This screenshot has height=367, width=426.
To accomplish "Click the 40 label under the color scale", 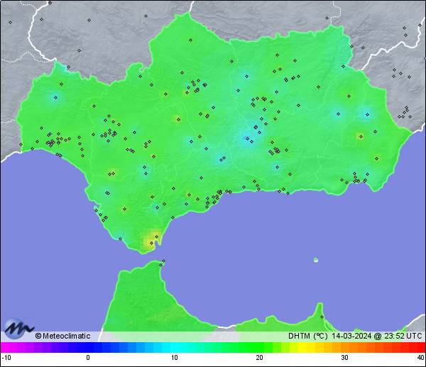I will tap(421, 358).
